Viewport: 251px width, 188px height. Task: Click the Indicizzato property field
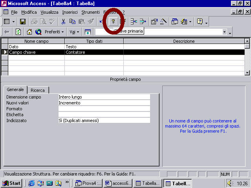pyautogui.click(x=104, y=120)
